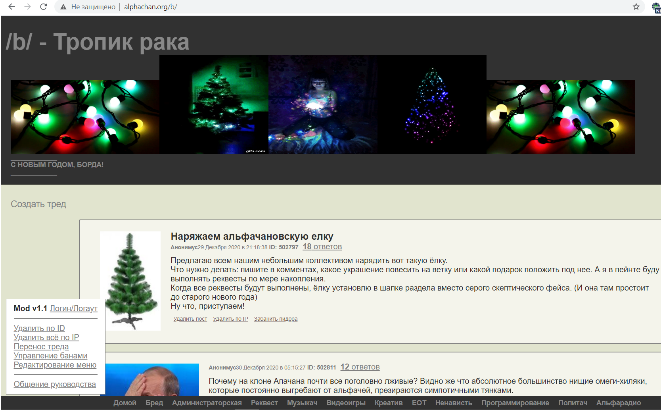661x410 pixels.
Task: Reload the page with refresh icon
Action: tap(44, 7)
